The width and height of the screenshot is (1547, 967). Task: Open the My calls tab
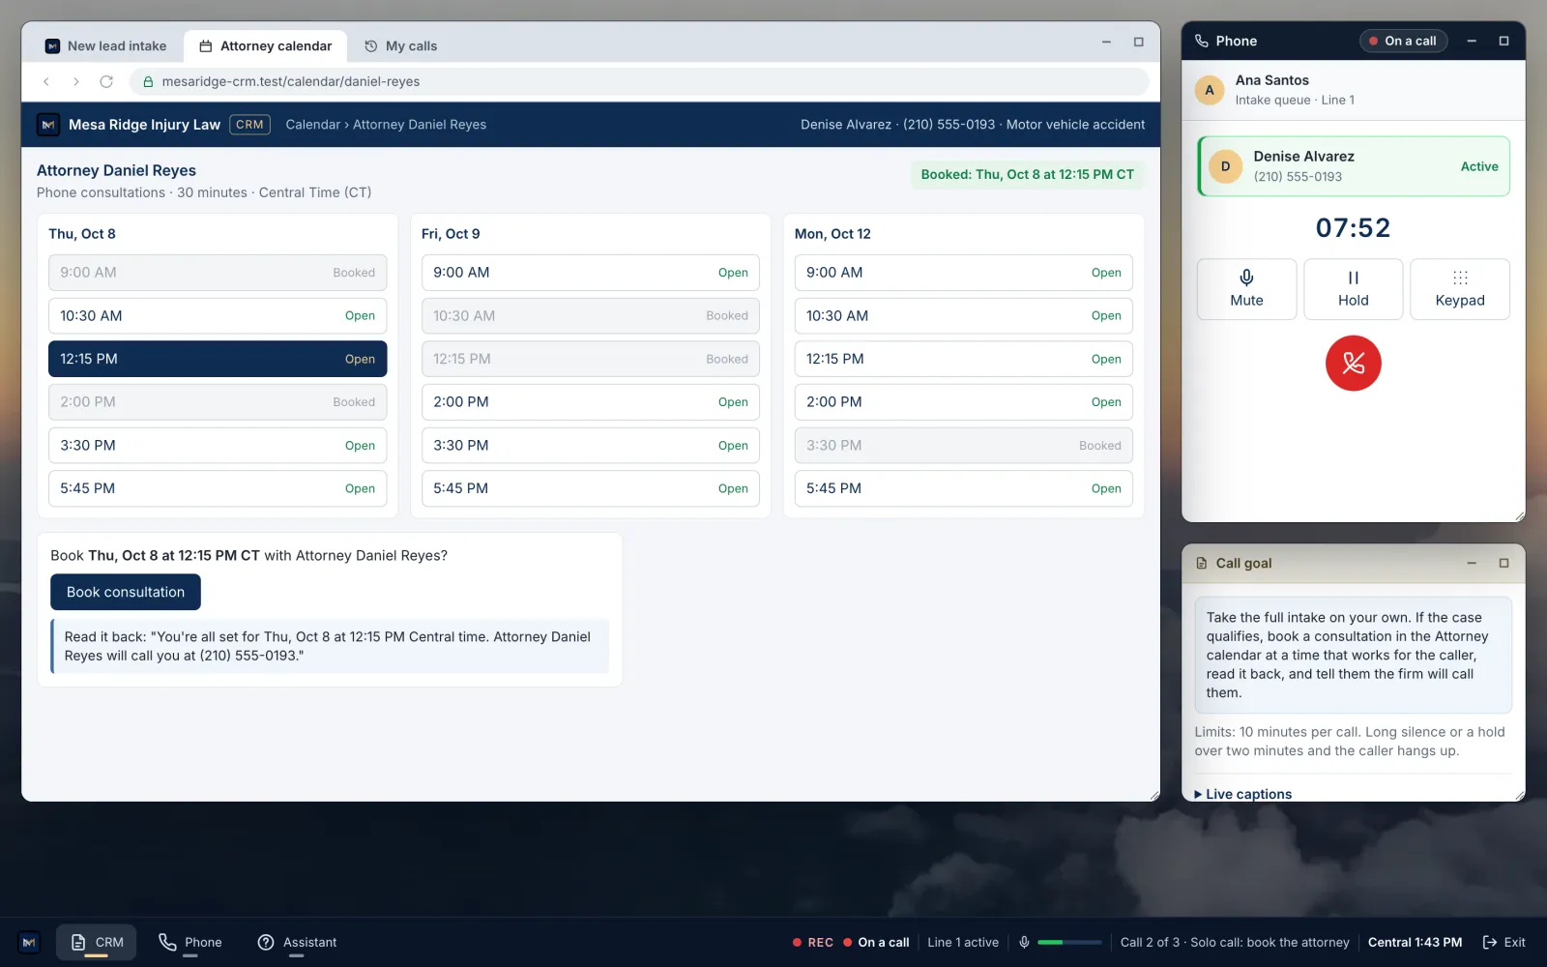[400, 45]
